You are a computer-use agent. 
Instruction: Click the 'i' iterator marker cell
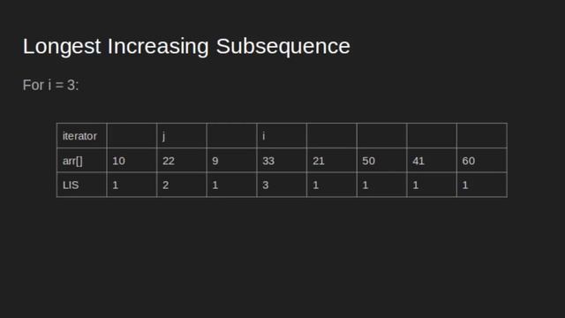[x=282, y=135]
